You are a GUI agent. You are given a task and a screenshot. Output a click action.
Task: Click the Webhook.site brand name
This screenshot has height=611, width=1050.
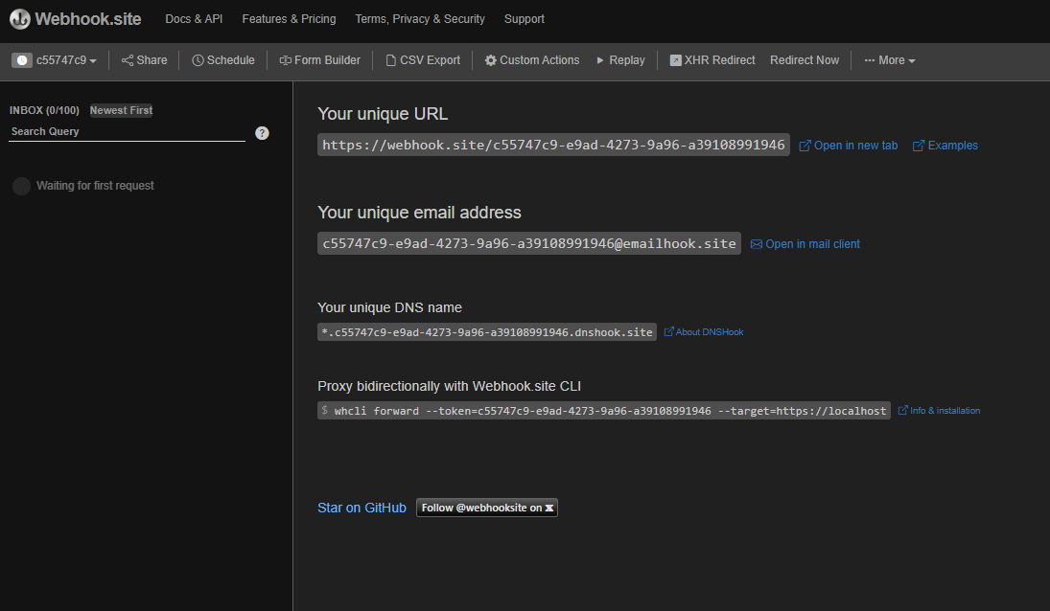[x=87, y=19]
